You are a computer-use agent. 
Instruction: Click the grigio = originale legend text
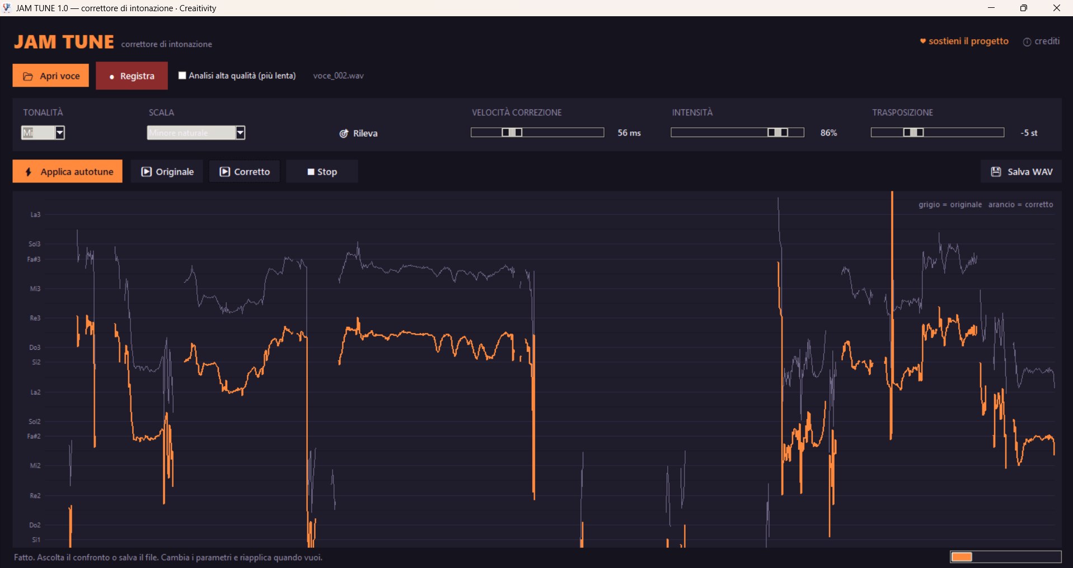[x=950, y=205]
